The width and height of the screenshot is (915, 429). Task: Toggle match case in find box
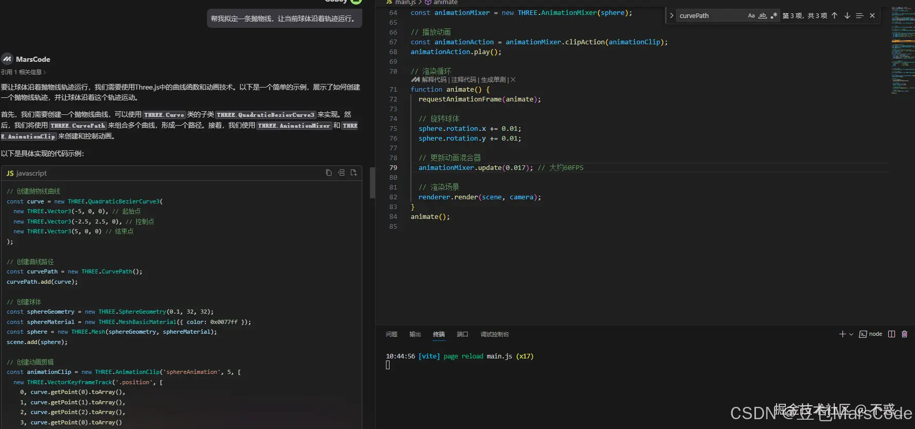click(751, 15)
